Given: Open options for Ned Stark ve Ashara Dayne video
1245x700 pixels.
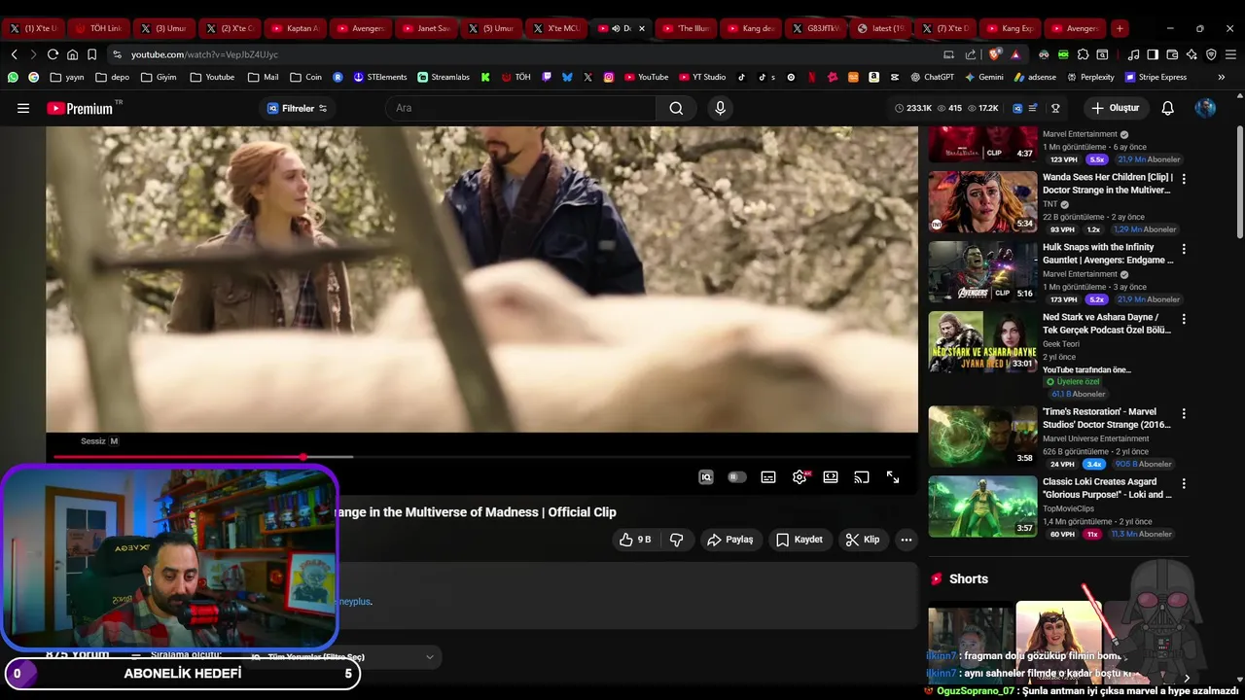Looking at the screenshot, I should (x=1184, y=319).
